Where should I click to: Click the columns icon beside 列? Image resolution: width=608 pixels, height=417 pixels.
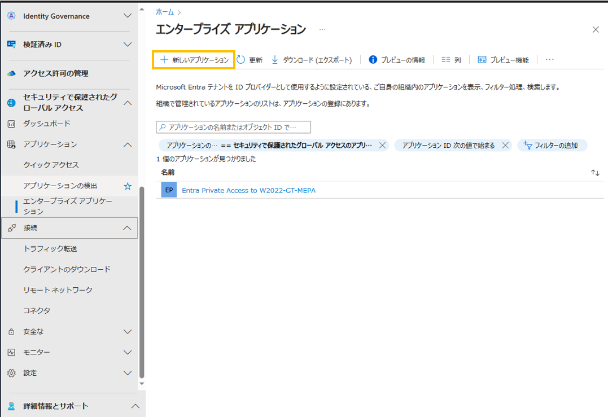tap(446, 60)
